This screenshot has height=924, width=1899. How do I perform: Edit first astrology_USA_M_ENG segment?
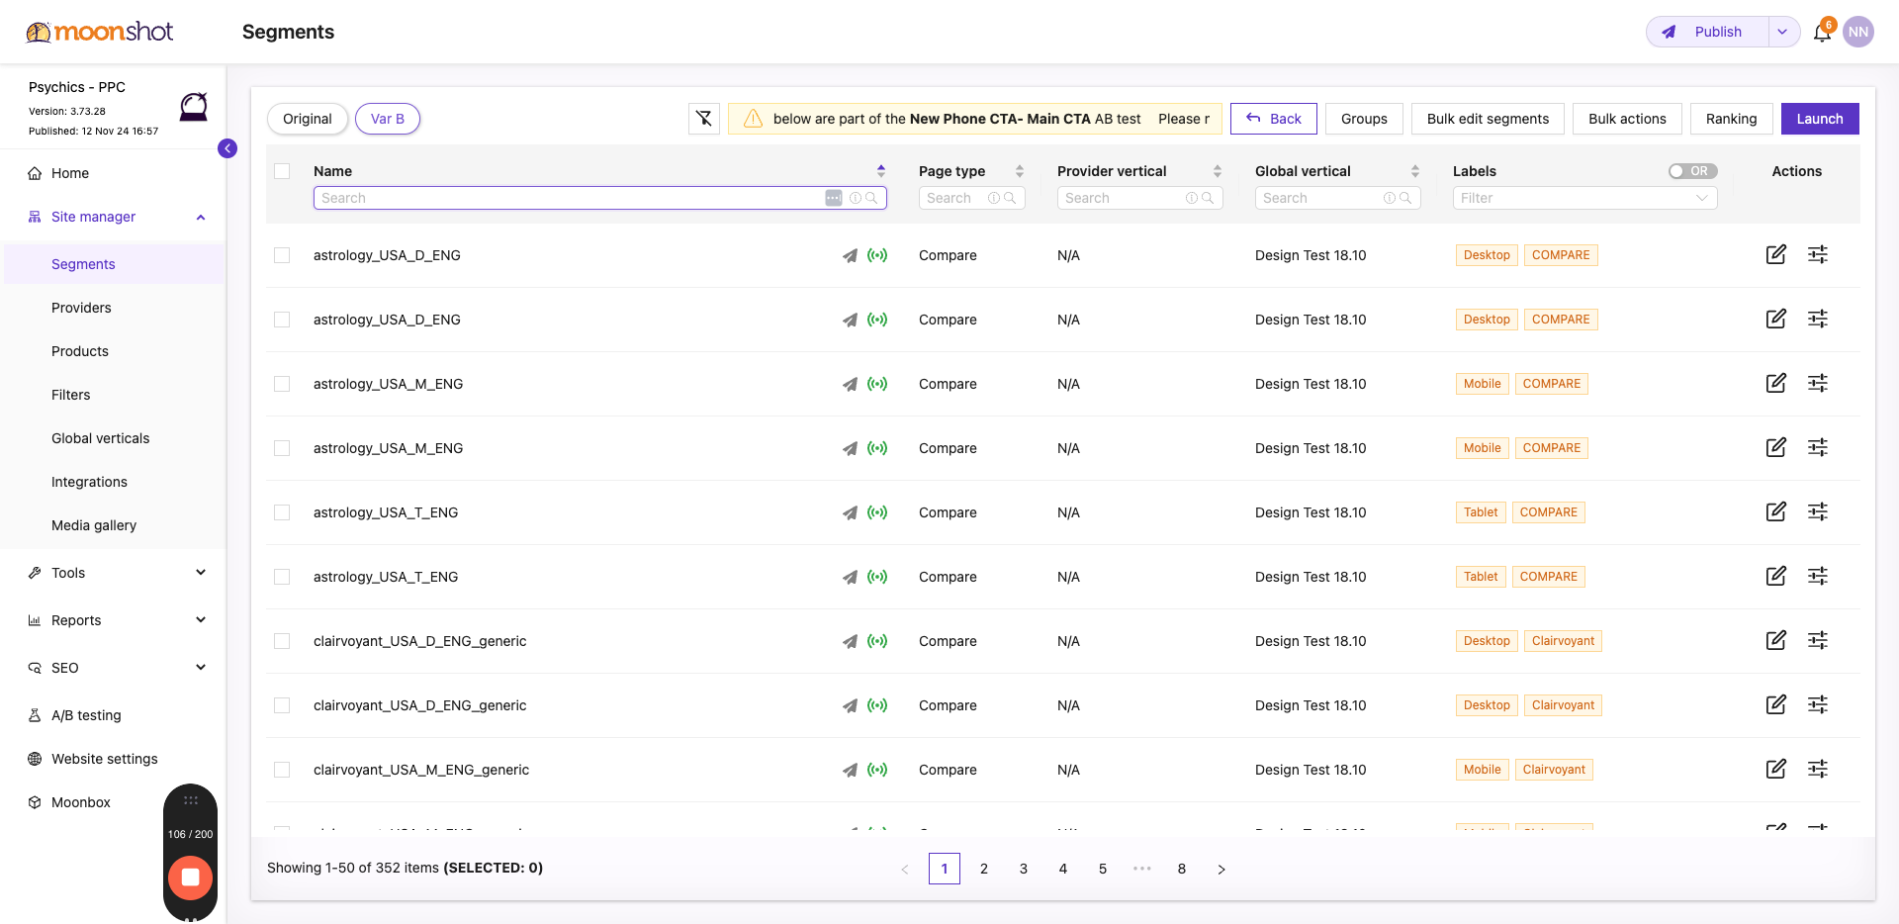[1776, 383]
